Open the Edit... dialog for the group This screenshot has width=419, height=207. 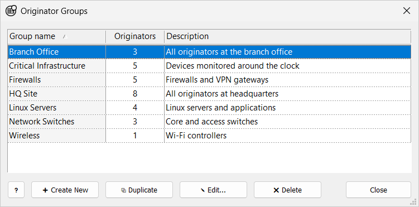click(213, 190)
